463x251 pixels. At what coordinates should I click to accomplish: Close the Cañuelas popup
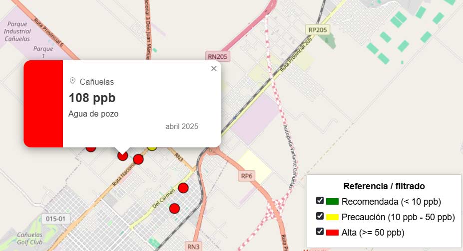(x=214, y=69)
